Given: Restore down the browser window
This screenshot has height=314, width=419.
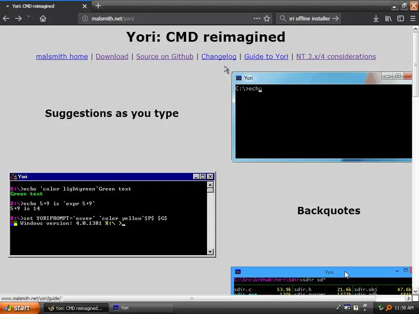Looking at the screenshot, I should click(404, 6).
